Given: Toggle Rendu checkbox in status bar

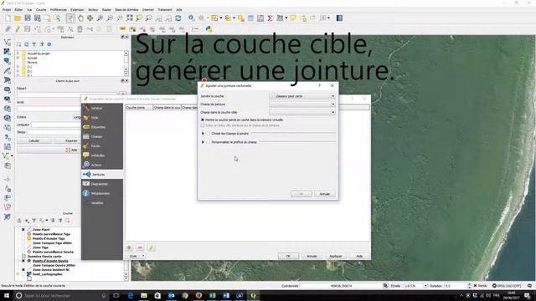Looking at the screenshot, I should [475, 286].
